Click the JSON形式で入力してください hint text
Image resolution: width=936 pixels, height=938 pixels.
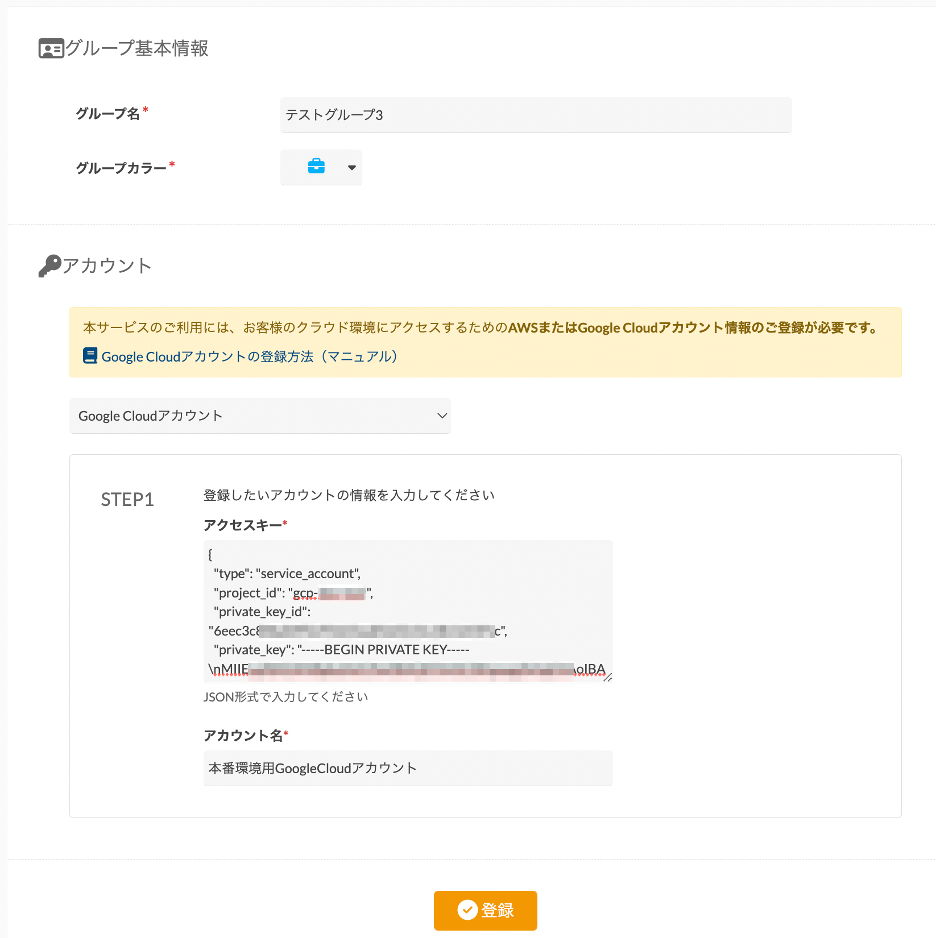286,696
